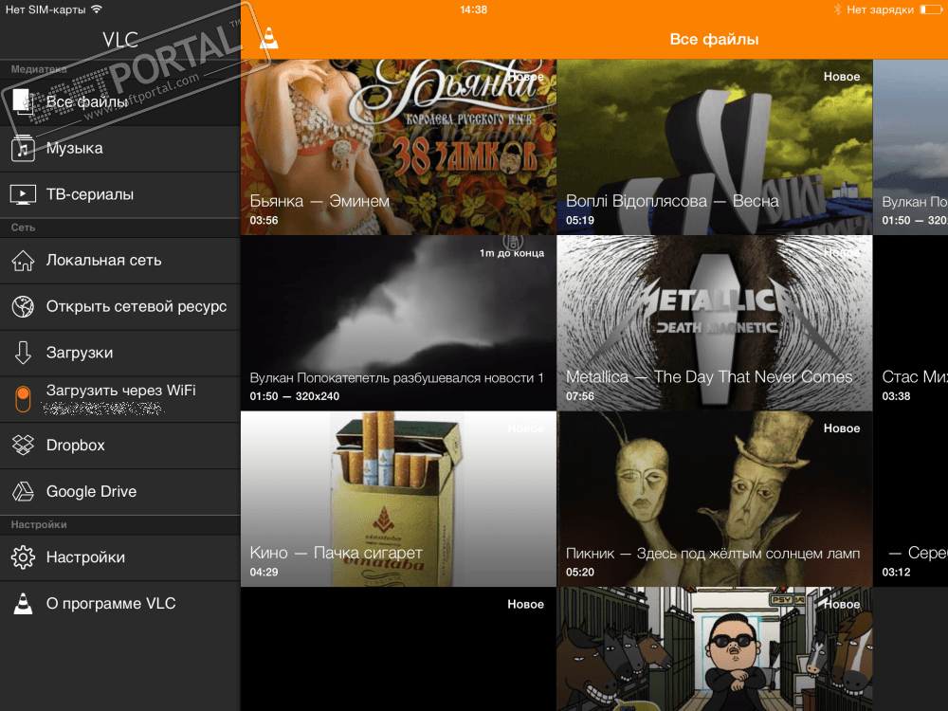Click the globe icon for Открыть сетевой ресурс
This screenshot has width=948, height=711.
23,306
